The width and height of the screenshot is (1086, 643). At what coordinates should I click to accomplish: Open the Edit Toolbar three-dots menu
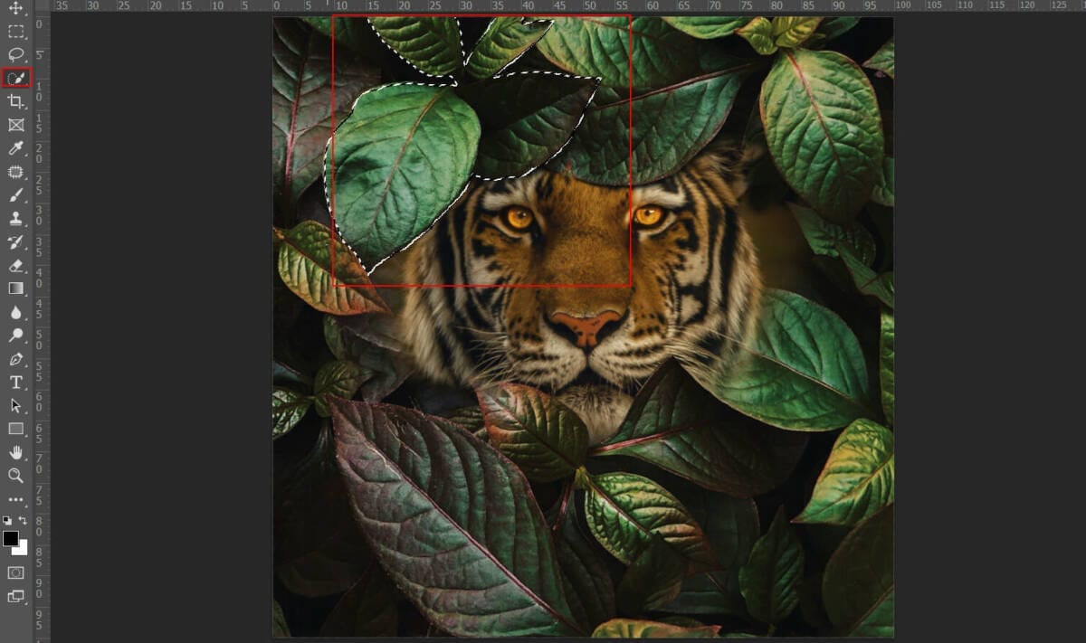pos(15,499)
